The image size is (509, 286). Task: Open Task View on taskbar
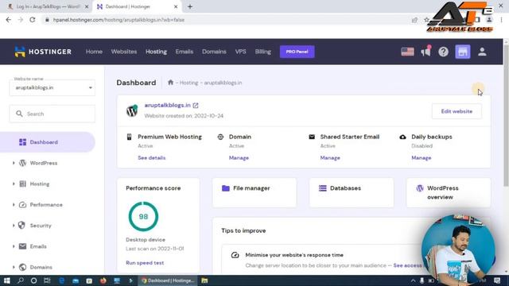click(47, 280)
